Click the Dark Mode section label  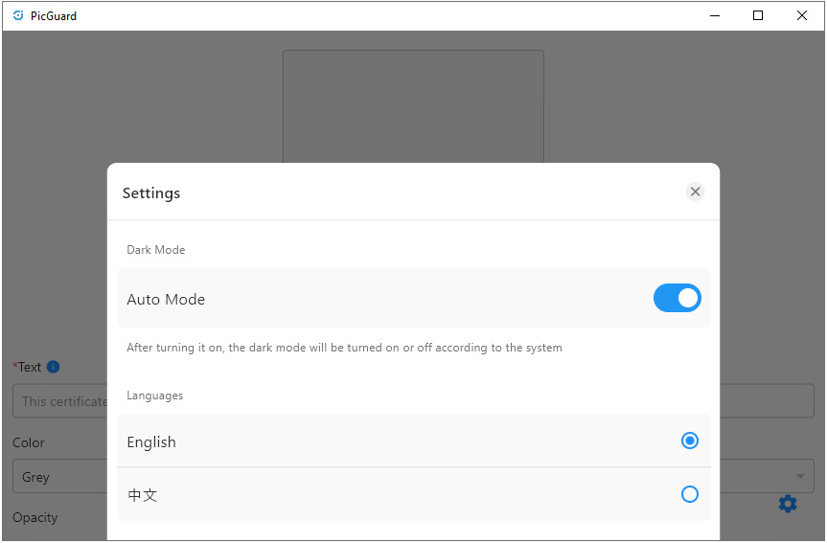pyautogui.click(x=155, y=250)
